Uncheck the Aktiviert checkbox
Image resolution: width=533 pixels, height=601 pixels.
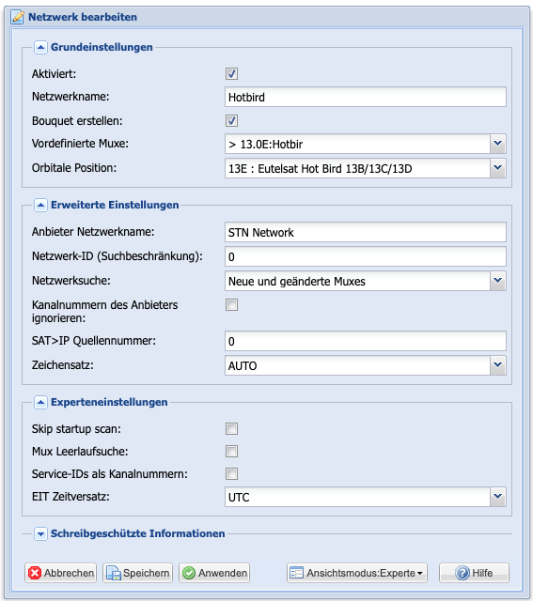click(232, 73)
